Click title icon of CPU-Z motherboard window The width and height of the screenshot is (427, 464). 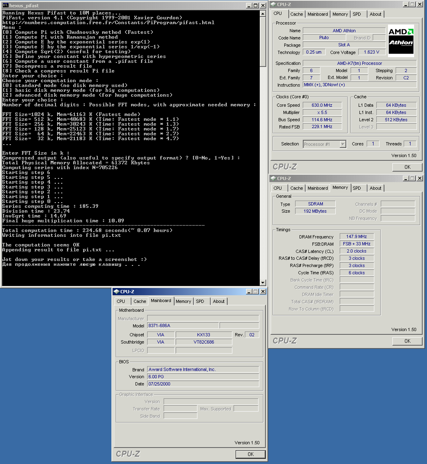(116, 292)
